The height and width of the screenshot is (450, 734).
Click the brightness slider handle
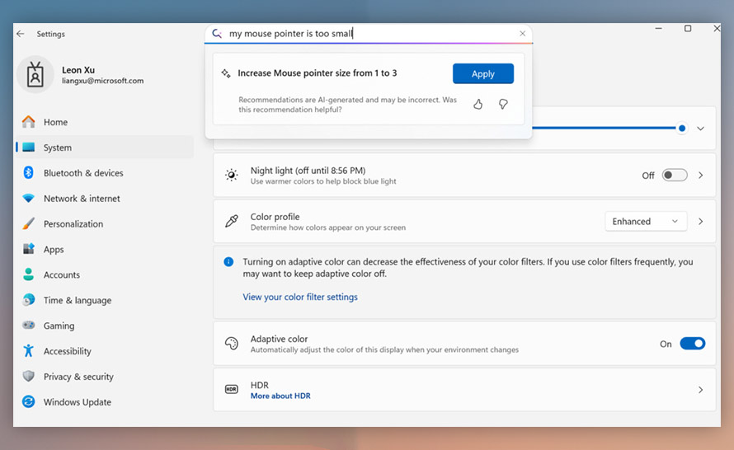click(682, 129)
